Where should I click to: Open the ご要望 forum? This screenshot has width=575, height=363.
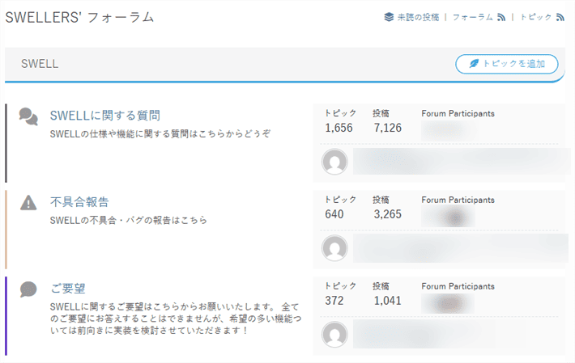tap(68, 289)
